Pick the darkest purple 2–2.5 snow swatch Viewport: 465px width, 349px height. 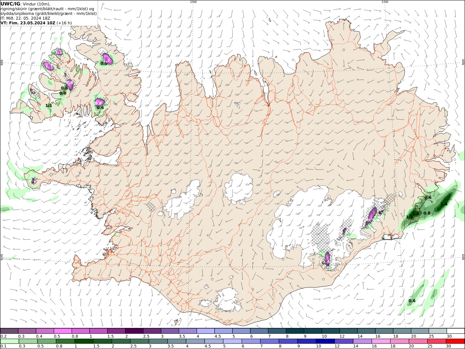(134, 331)
